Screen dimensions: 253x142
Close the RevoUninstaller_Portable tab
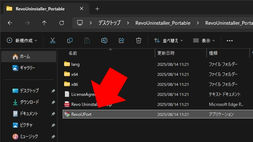click(82, 9)
